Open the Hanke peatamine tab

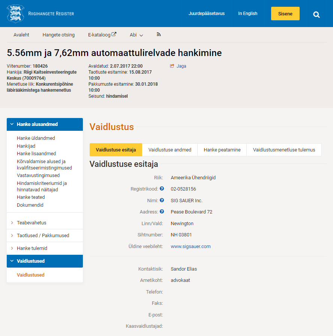coord(222,150)
